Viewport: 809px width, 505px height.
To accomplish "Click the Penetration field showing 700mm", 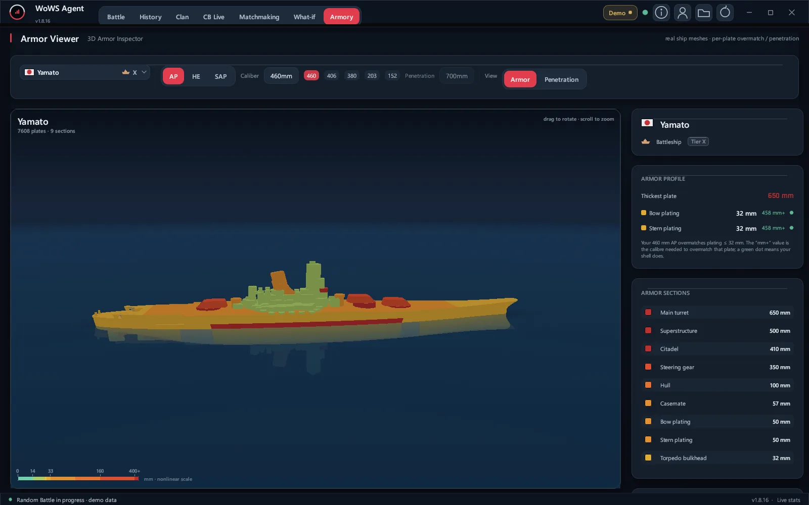I will click(457, 76).
